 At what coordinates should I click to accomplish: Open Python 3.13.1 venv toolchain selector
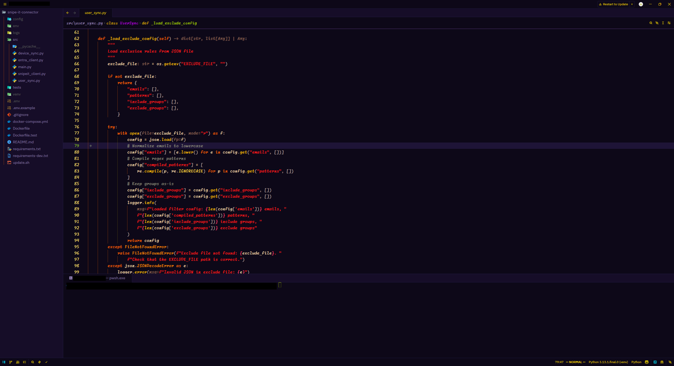coord(608,362)
